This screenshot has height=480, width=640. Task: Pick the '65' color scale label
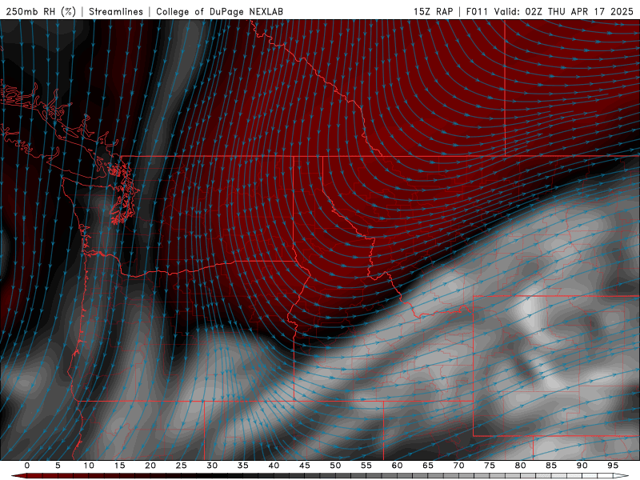pos(428,466)
